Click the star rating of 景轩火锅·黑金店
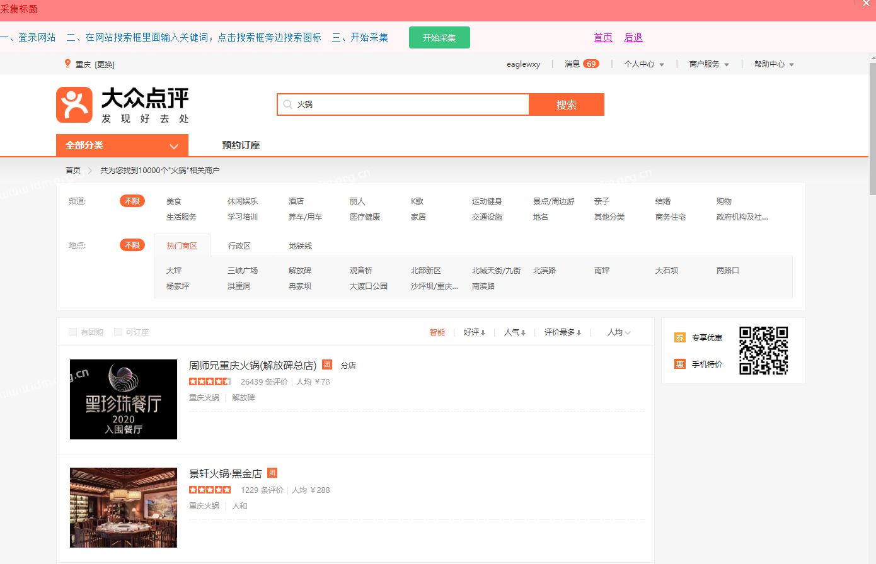The image size is (876, 564). coord(210,490)
